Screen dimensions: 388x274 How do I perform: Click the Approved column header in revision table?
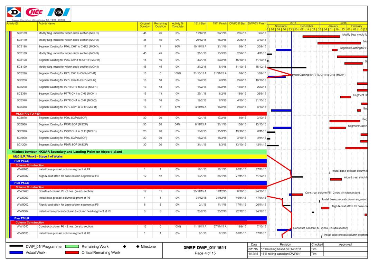(x=345, y=245)
